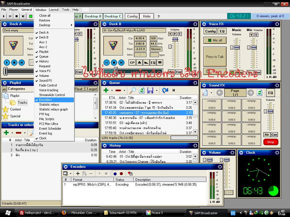Pause playback on Deck B
Viewport: 290px width, 217px height.
pyautogui.click(x=106, y=62)
